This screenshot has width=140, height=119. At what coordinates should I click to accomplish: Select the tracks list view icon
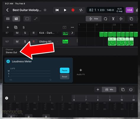[16, 19]
